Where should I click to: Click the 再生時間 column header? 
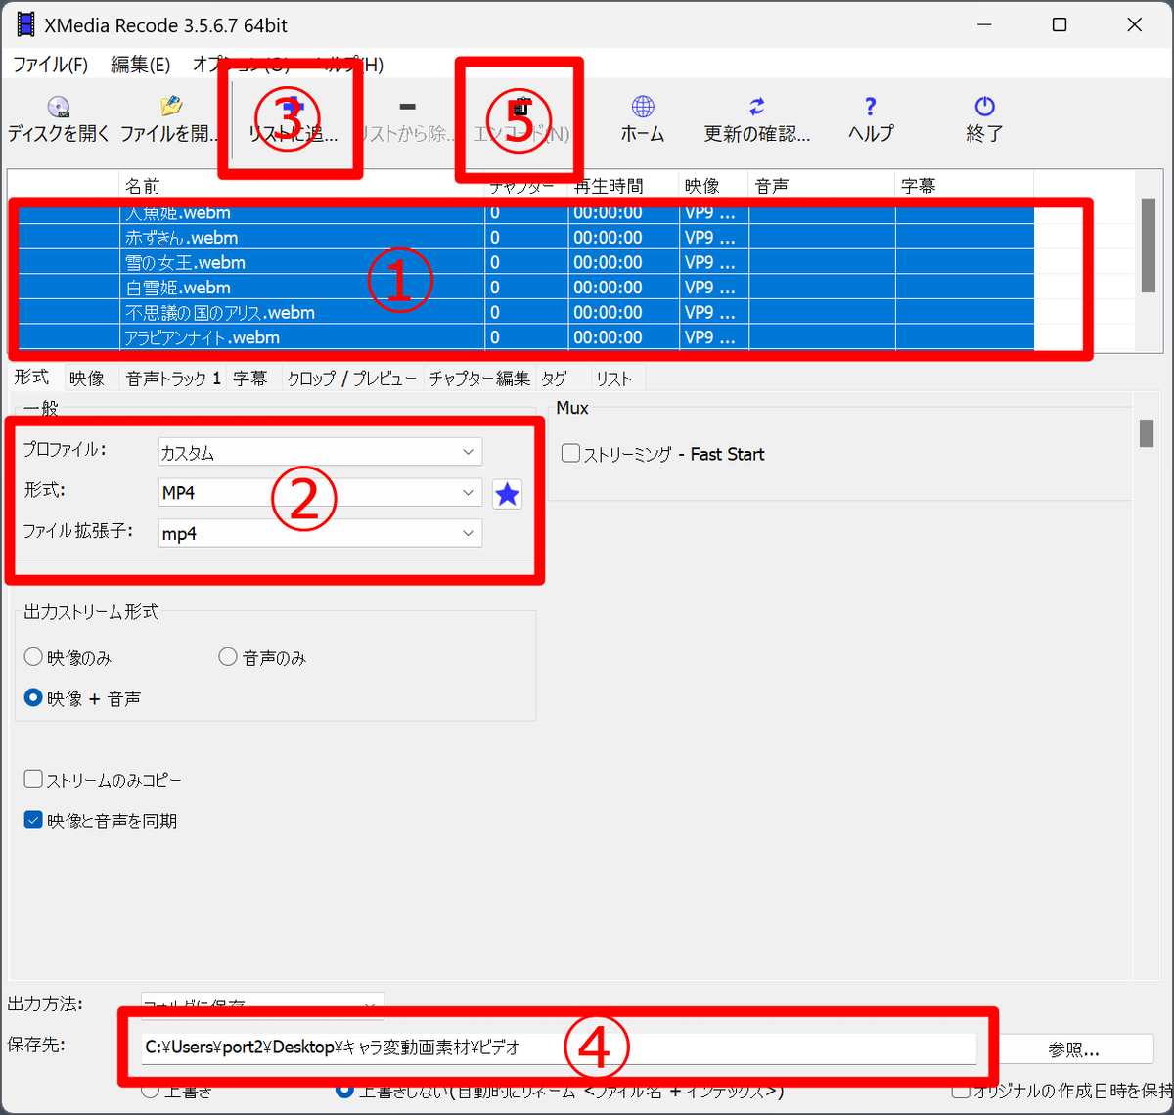[x=623, y=186]
